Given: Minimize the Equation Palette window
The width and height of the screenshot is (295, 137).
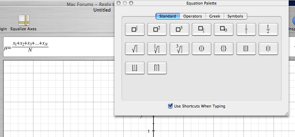Looking at the screenshot, I should pyautogui.click(x=125, y=3).
